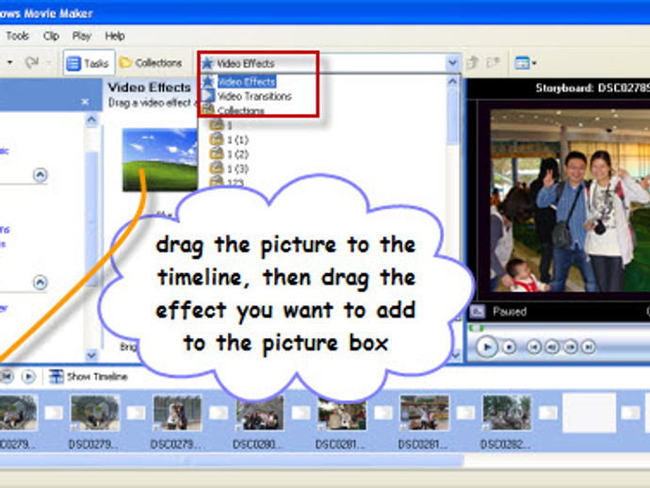The image size is (650, 488).
Task: Click the storyboard horizontal scrollbar
Action: coord(232,460)
